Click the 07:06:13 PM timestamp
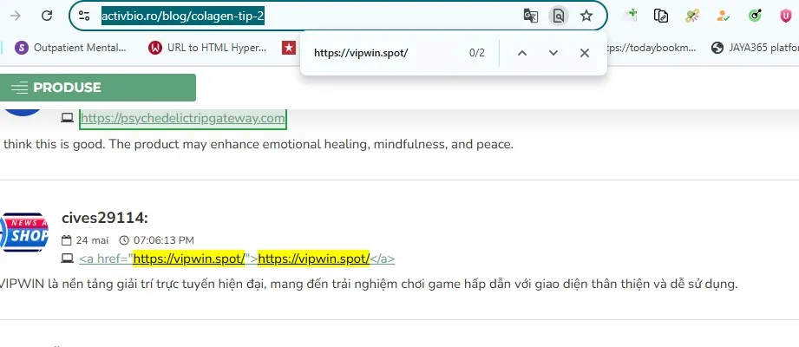This screenshot has width=799, height=347. (164, 240)
